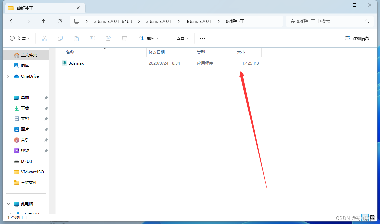Sort by 名称 column header
The height and width of the screenshot is (224, 380).
pyautogui.click(x=70, y=52)
